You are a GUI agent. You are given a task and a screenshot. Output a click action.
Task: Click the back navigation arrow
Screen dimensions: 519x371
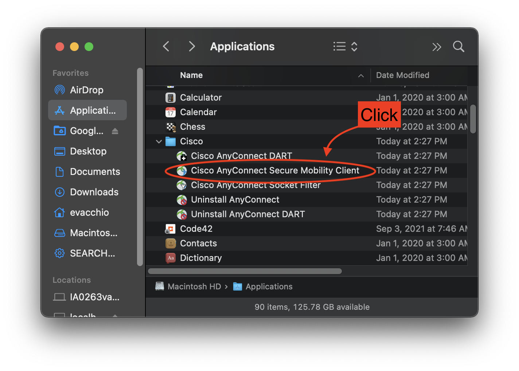coord(166,47)
